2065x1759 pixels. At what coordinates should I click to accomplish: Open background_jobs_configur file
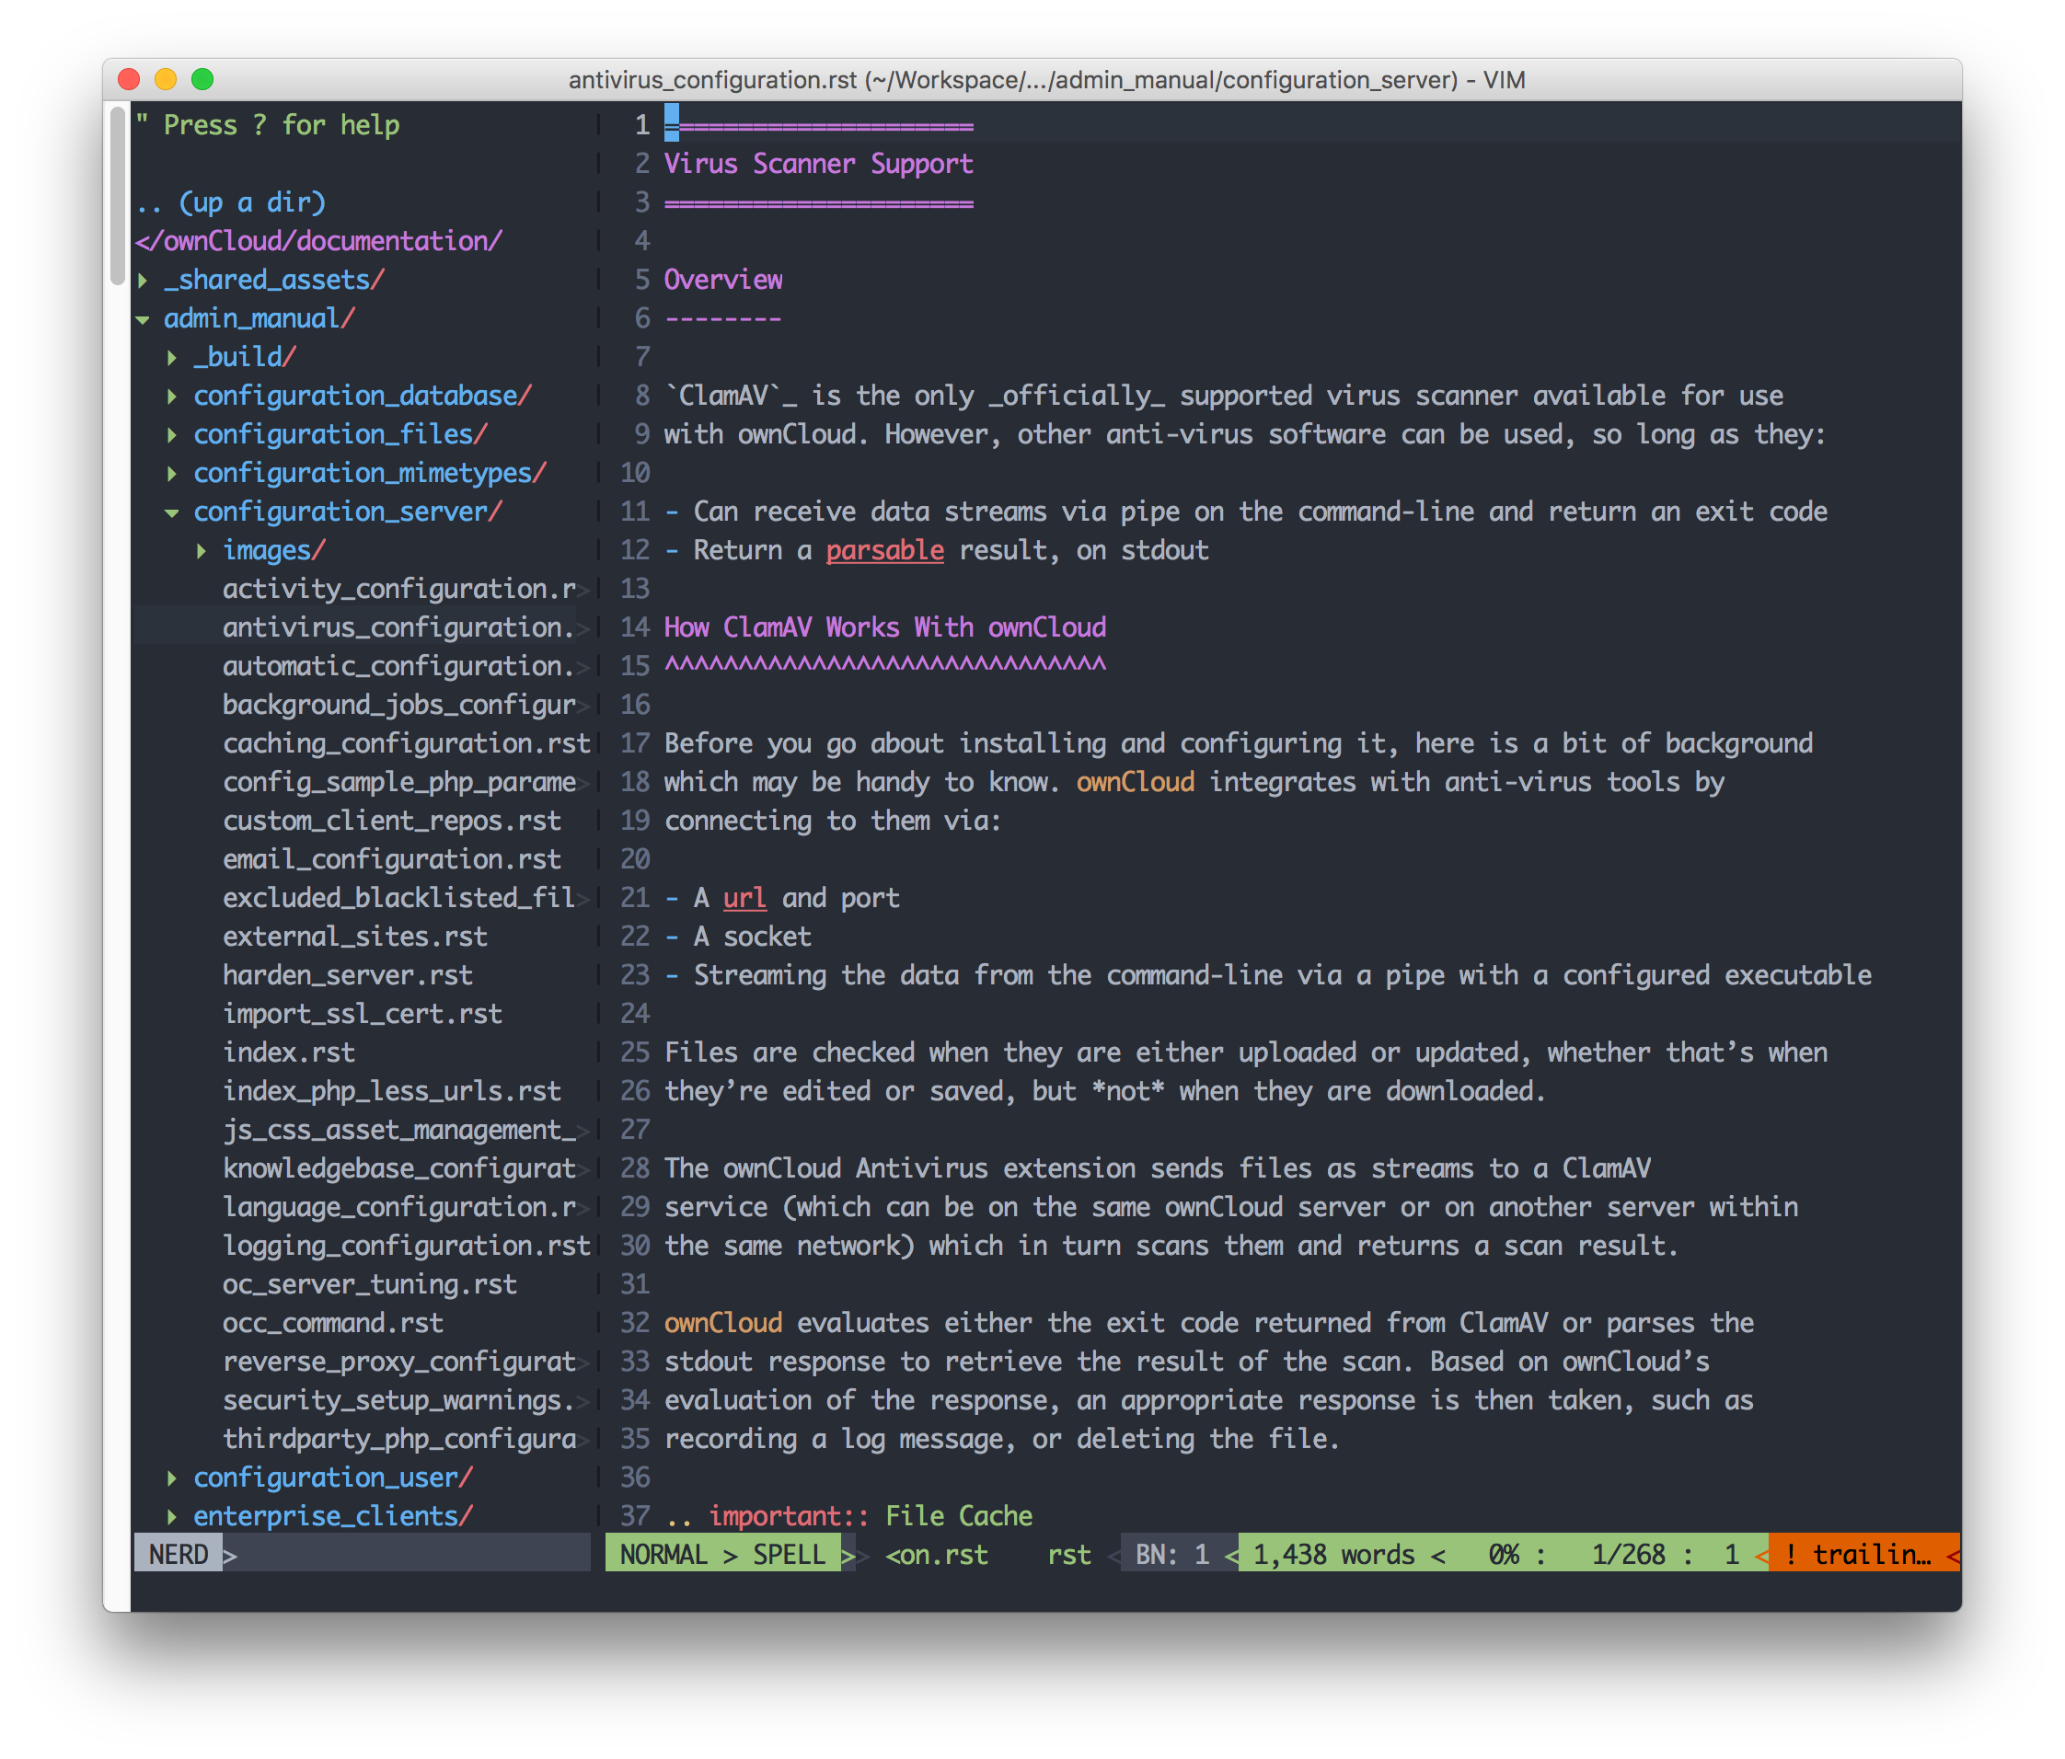pyautogui.click(x=399, y=706)
